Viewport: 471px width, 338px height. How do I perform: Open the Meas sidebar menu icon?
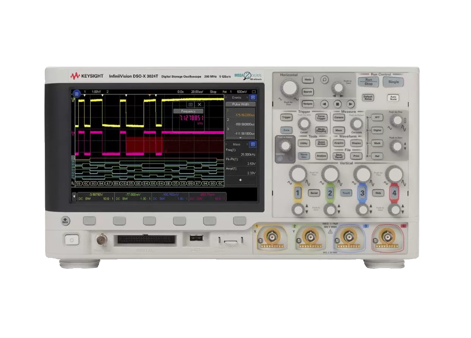tap(253, 144)
